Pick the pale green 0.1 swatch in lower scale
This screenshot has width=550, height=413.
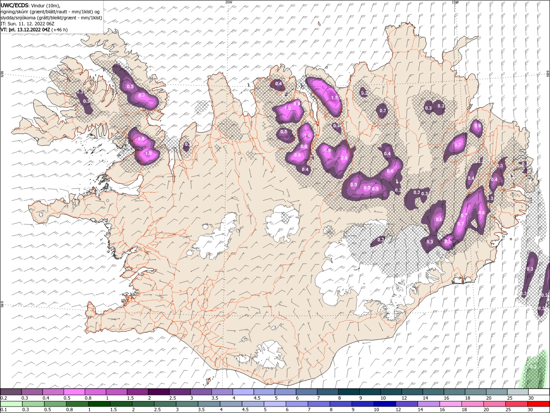pyautogui.click(x=11, y=404)
